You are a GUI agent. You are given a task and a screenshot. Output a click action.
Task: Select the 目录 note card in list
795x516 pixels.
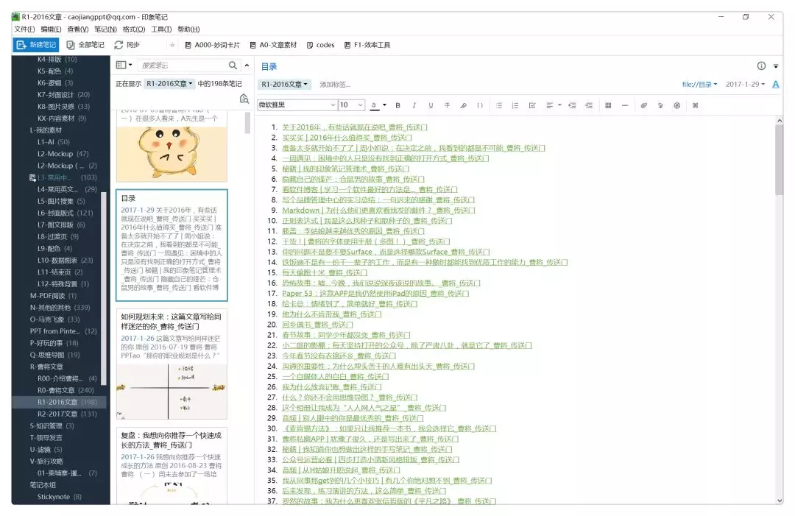click(x=172, y=245)
